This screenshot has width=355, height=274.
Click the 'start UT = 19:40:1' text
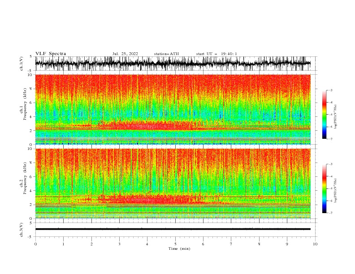[216, 54]
